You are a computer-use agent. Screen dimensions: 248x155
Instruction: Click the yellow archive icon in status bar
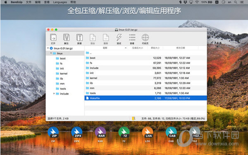[x=134, y=118]
